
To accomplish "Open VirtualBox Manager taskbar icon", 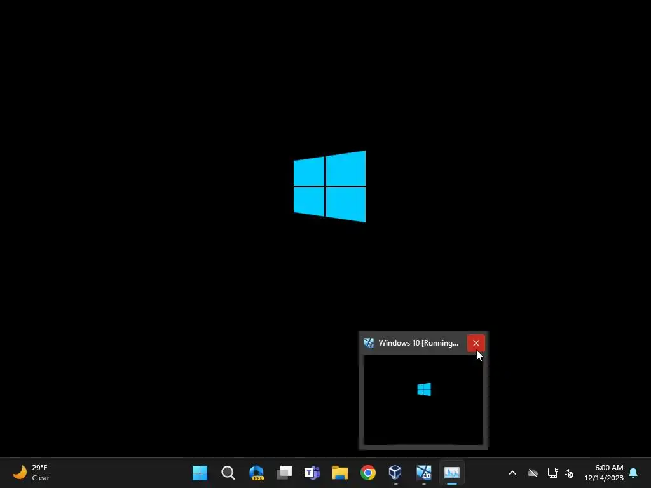I will [395, 473].
